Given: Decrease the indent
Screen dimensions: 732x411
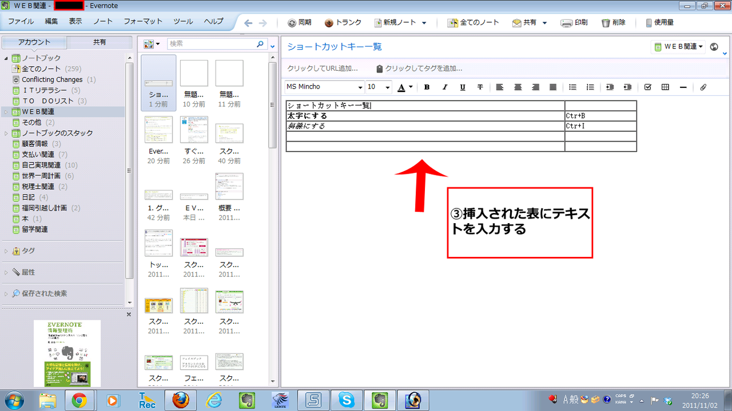Looking at the screenshot, I should coord(627,87).
